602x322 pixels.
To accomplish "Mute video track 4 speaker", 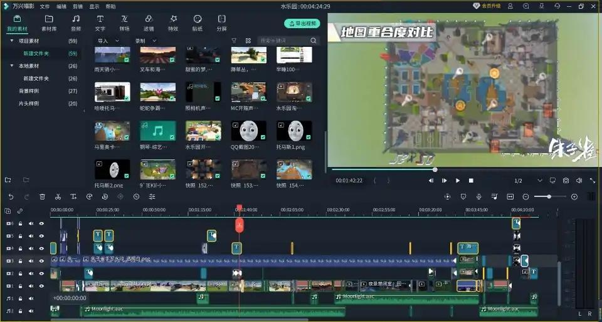I will point(31,248).
